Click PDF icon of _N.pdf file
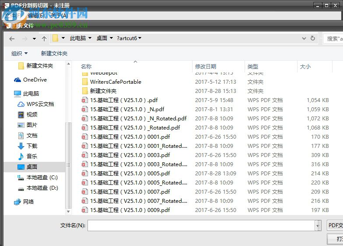Screen dimensions: 343x246 (x=85, y=109)
